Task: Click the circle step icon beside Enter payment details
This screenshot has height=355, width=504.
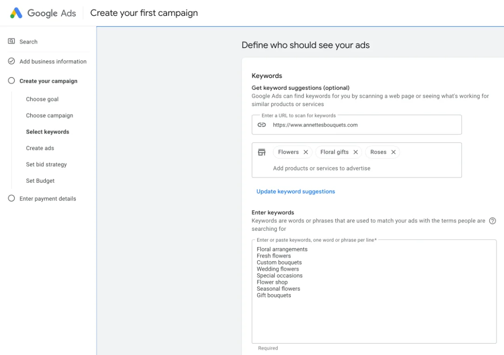Action: (11, 198)
